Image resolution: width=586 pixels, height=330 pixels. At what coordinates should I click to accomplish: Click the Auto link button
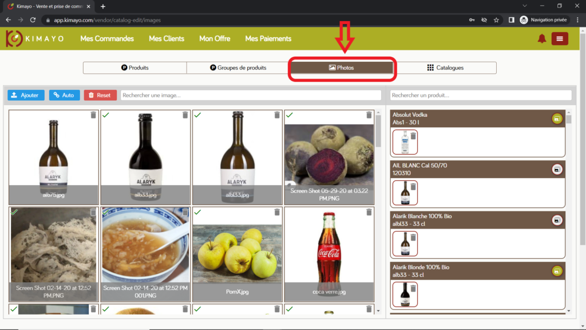pos(64,95)
